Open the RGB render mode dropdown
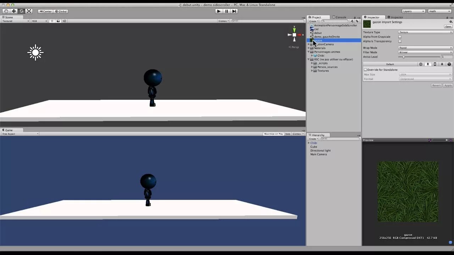 (39, 21)
